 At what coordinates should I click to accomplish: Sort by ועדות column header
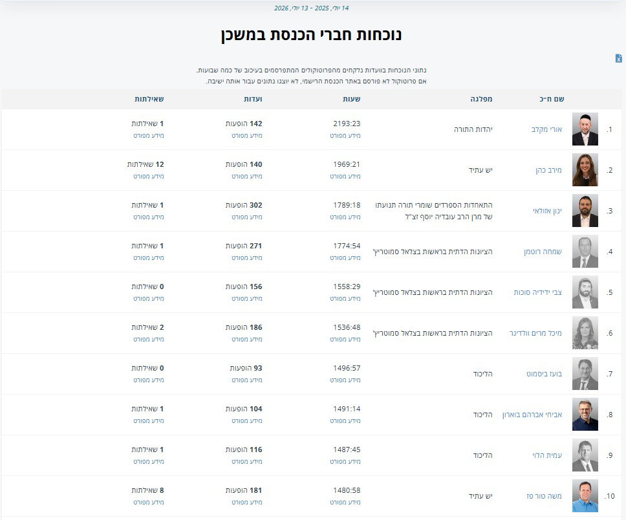tap(253, 99)
